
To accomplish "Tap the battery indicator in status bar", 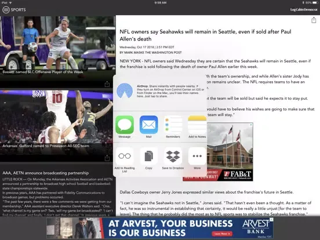I will [x=315, y=3].
